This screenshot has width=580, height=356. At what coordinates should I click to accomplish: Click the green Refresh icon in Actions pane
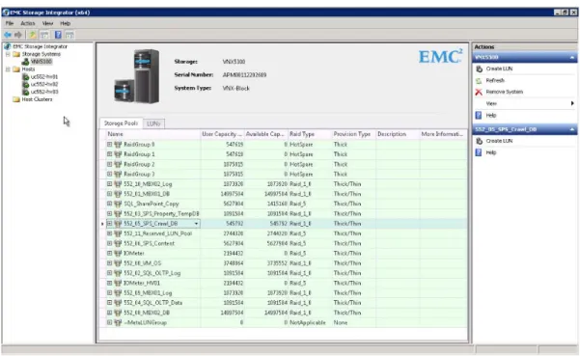[479, 81]
